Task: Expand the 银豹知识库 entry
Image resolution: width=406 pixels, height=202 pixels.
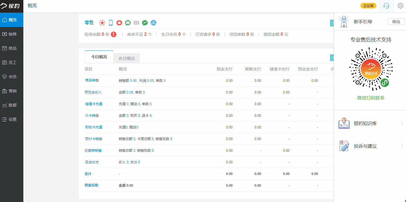Action: pyautogui.click(x=370, y=124)
